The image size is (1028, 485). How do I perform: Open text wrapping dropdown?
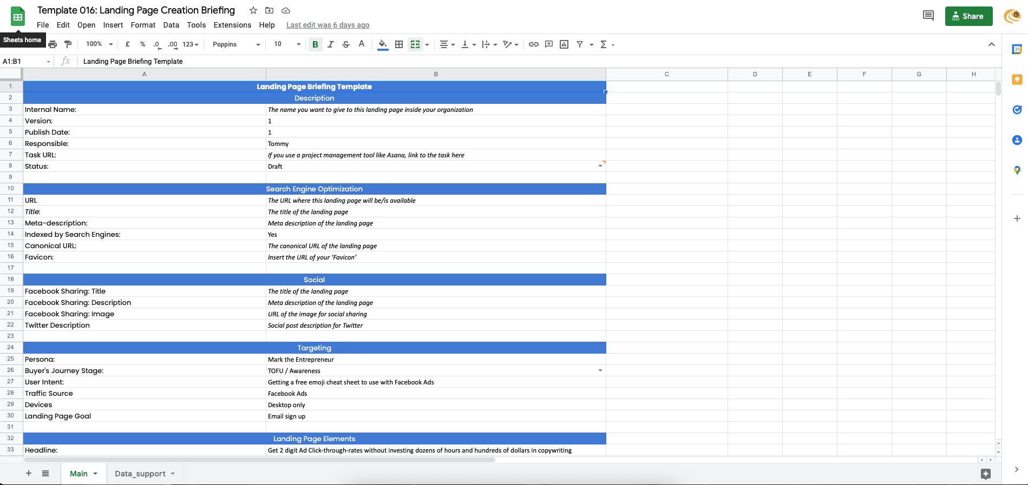[489, 44]
